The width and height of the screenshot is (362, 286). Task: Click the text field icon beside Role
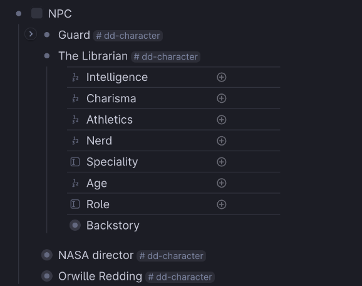[75, 204]
